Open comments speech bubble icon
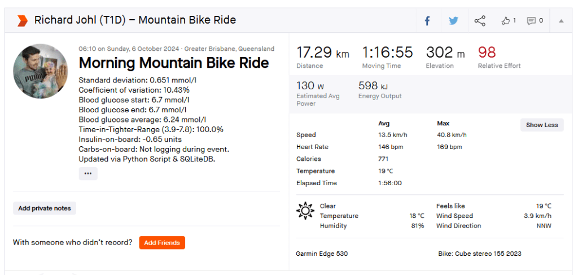This screenshot has width=578, height=275. [535, 21]
